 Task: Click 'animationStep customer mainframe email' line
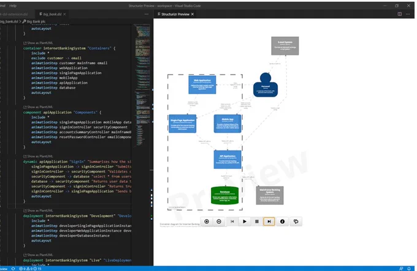pyautogui.click(x=69, y=63)
